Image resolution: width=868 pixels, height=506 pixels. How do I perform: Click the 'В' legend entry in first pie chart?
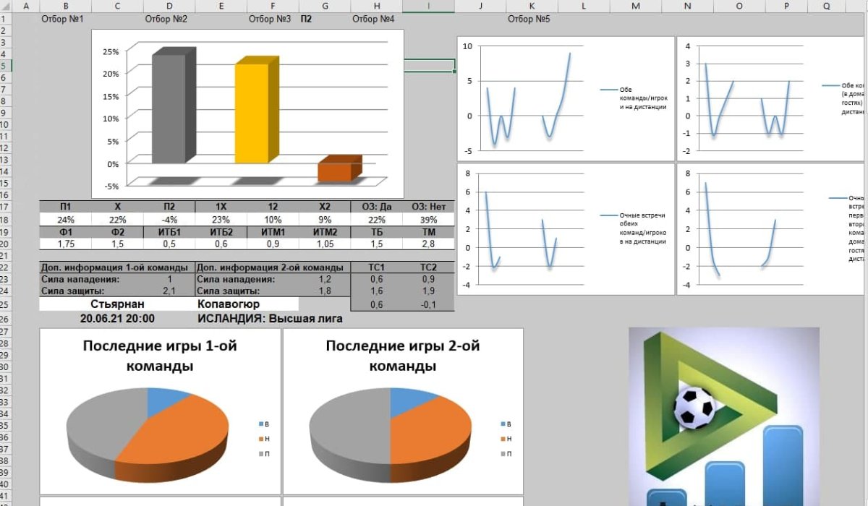(265, 424)
